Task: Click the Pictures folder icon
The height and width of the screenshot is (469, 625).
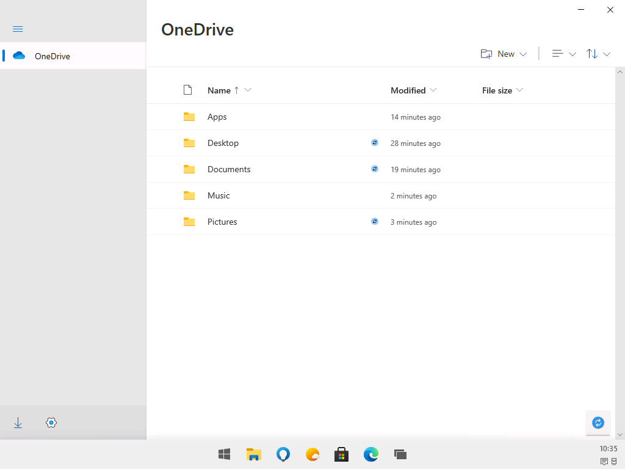Action: 189,222
